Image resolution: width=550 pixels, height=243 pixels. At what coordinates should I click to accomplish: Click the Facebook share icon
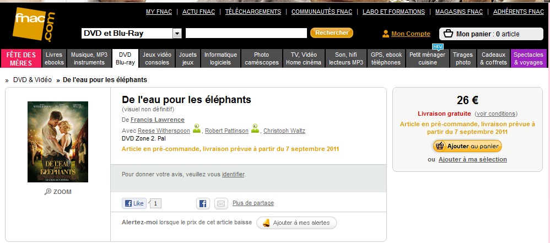[203, 203]
